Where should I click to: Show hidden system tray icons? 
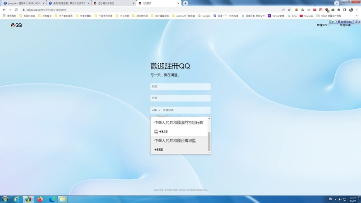coord(335,199)
